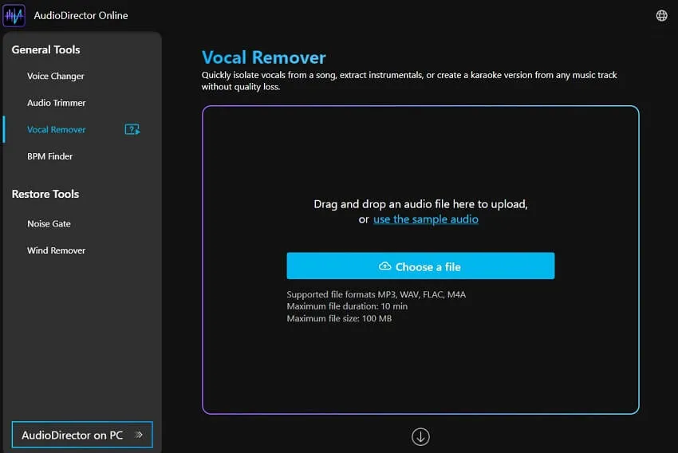
Task: Open Wind Remover tool
Action: [x=56, y=250]
